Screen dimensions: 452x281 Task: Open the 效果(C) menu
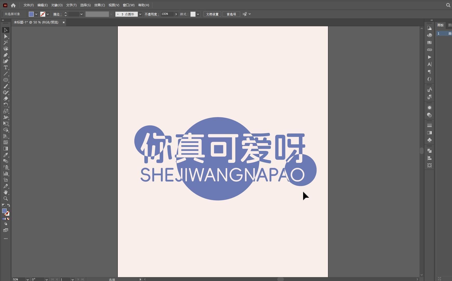point(100,5)
